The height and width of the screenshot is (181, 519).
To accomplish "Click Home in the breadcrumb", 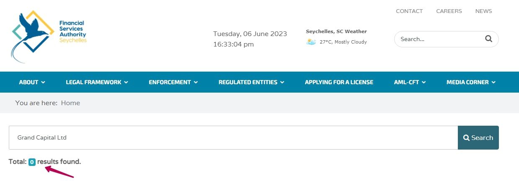I will click(70, 103).
